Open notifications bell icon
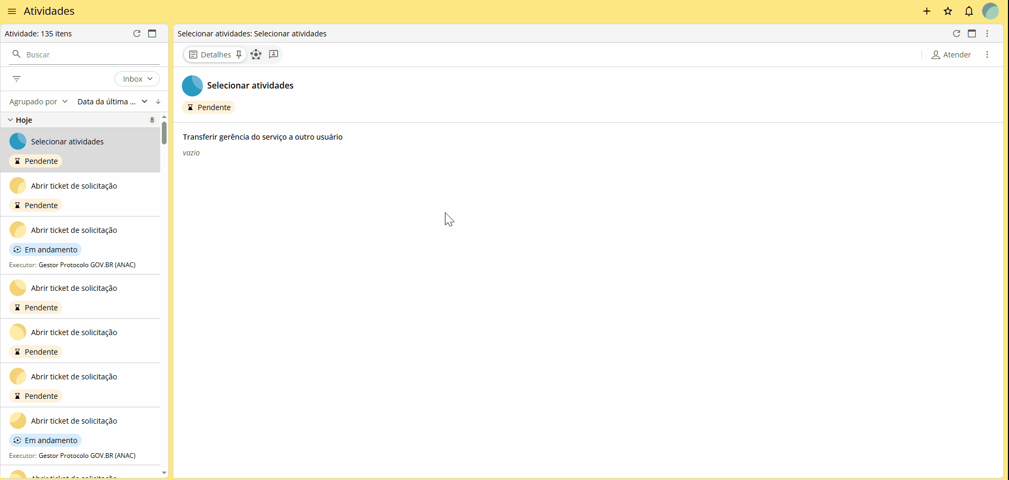 tap(969, 11)
